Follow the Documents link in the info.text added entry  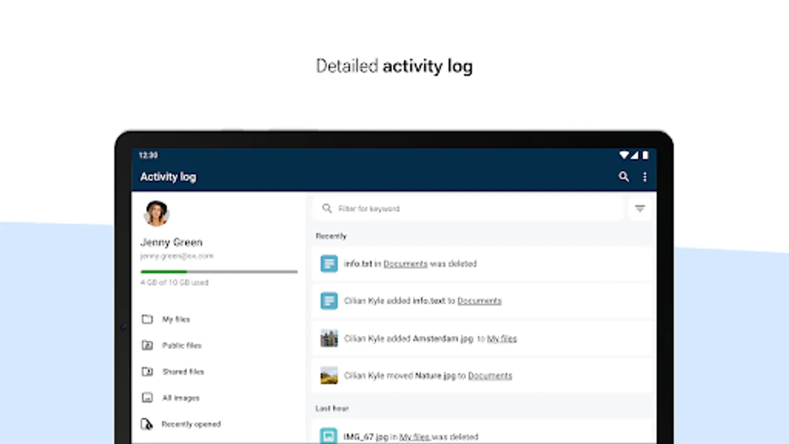(x=479, y=301)
